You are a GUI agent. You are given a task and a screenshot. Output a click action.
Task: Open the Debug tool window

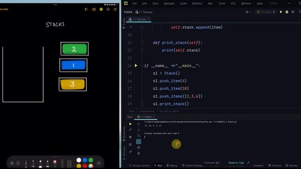[x=172, y=165]
